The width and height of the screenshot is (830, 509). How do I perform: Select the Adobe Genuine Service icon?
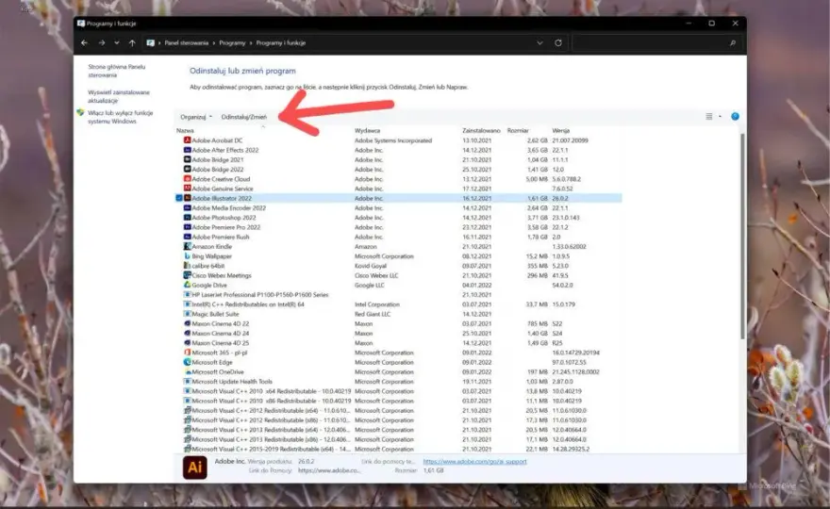point(187,189)
